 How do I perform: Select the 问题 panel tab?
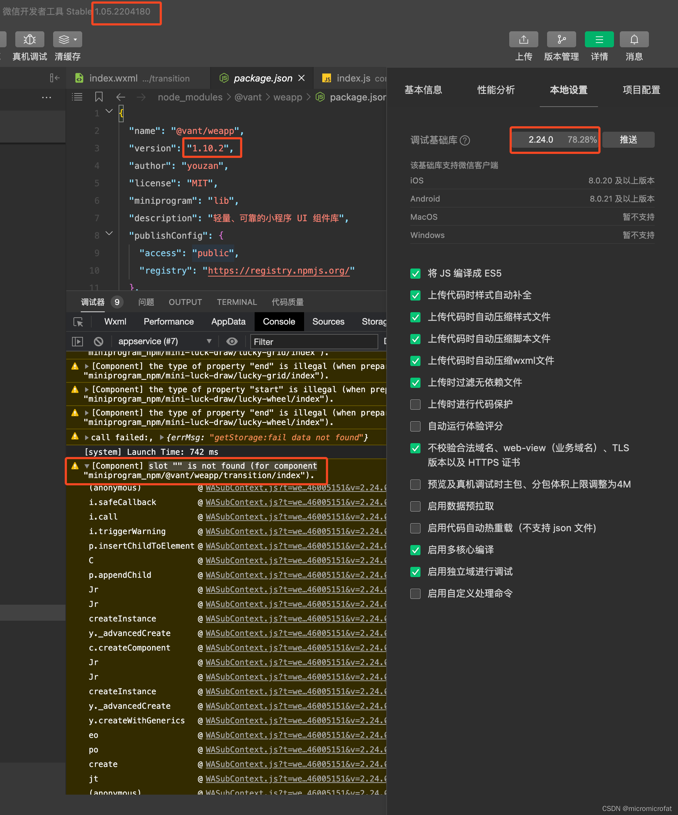tap(146, 302)
